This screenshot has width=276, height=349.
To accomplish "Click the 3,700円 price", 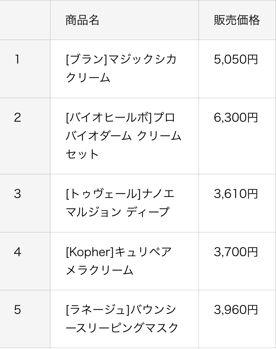I will 236,252.
